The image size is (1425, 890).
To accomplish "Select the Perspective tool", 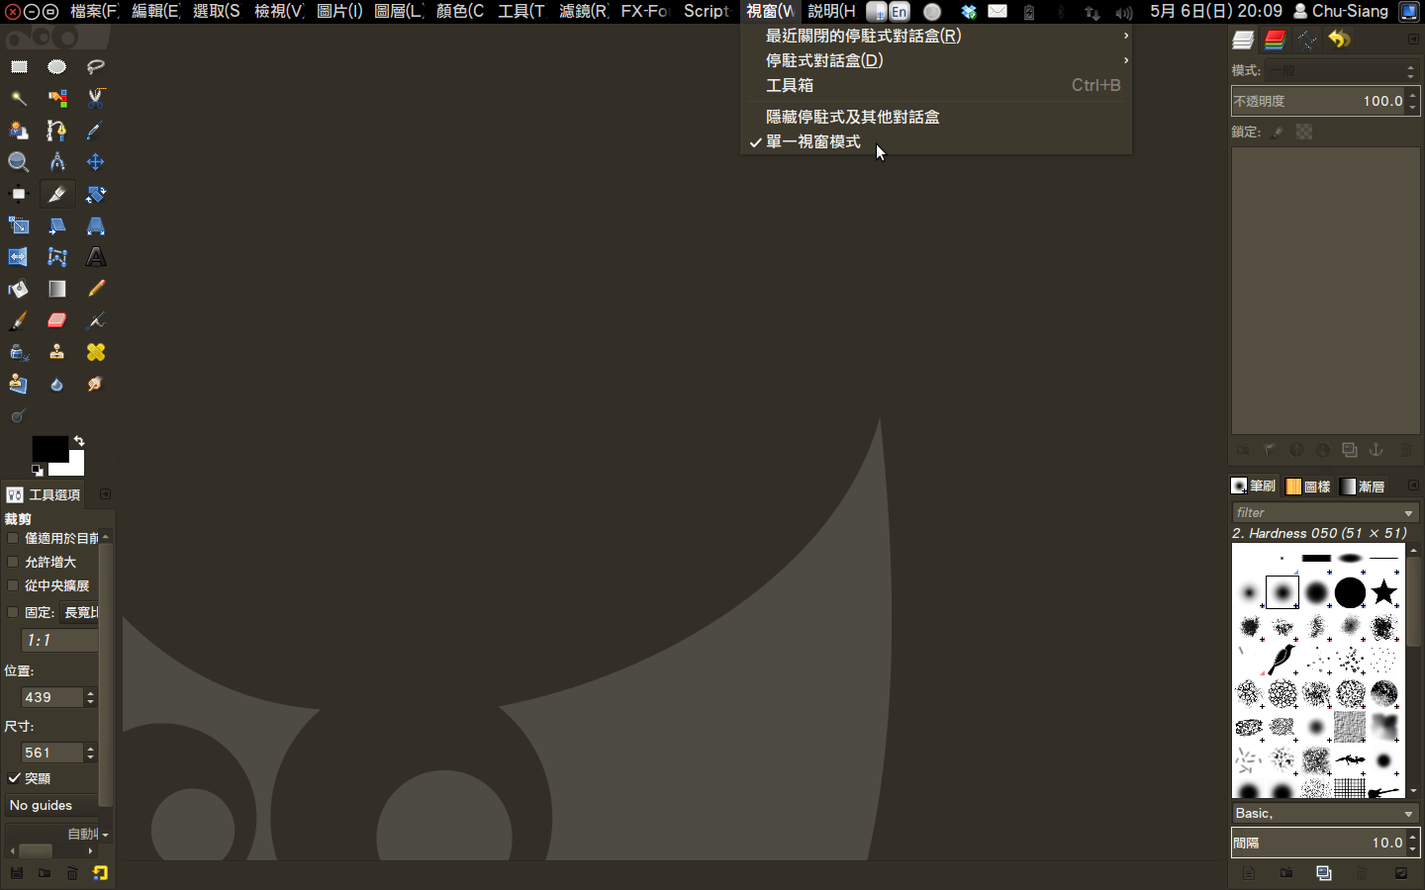I will [96, 225].
